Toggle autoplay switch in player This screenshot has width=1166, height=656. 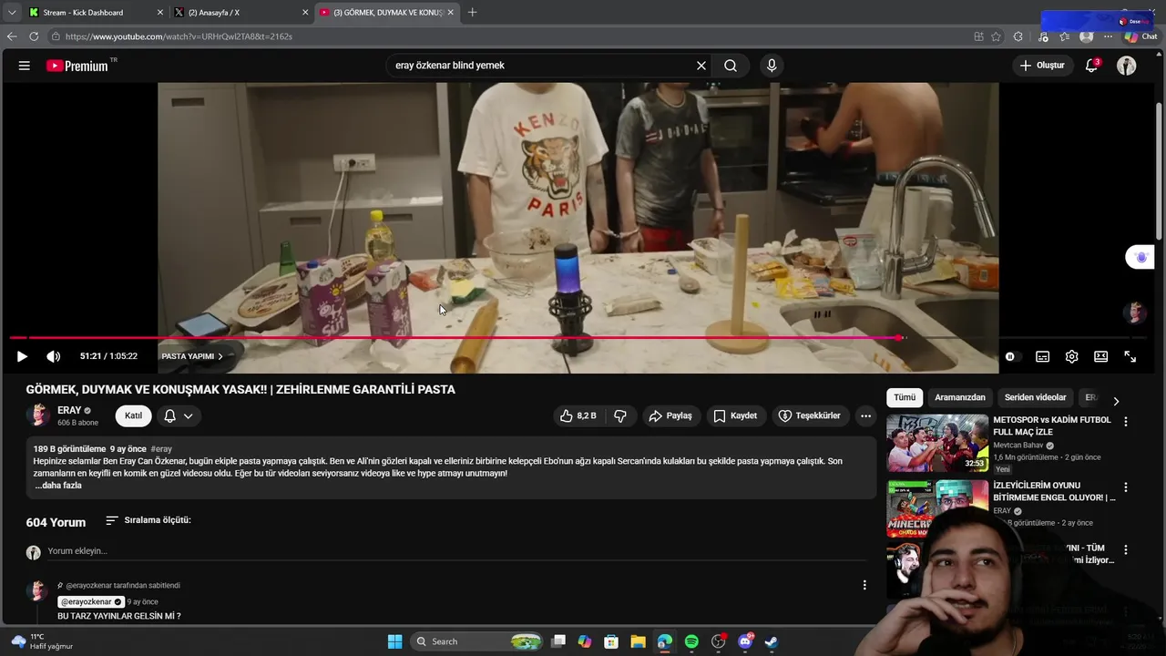click(1012, 356)
